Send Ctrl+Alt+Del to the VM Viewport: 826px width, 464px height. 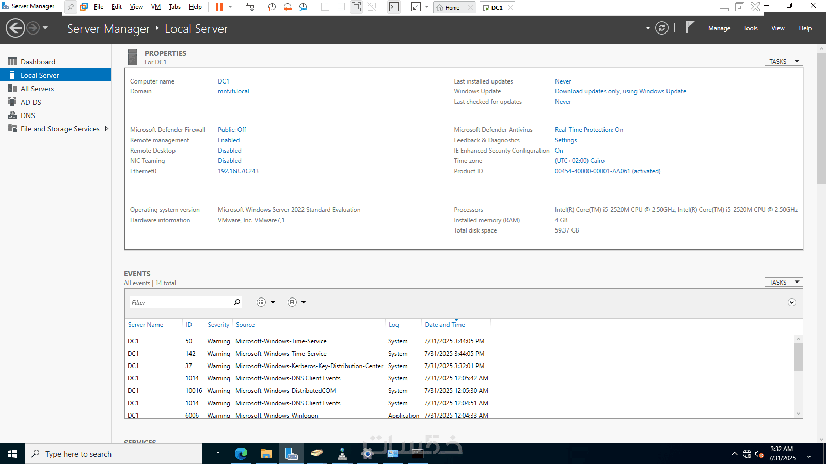click(250, 7)
